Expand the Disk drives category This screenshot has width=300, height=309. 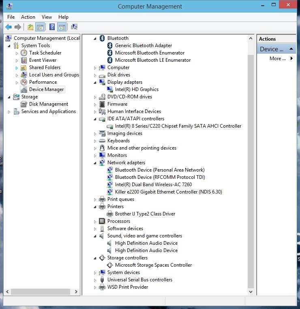click(95, 75)
